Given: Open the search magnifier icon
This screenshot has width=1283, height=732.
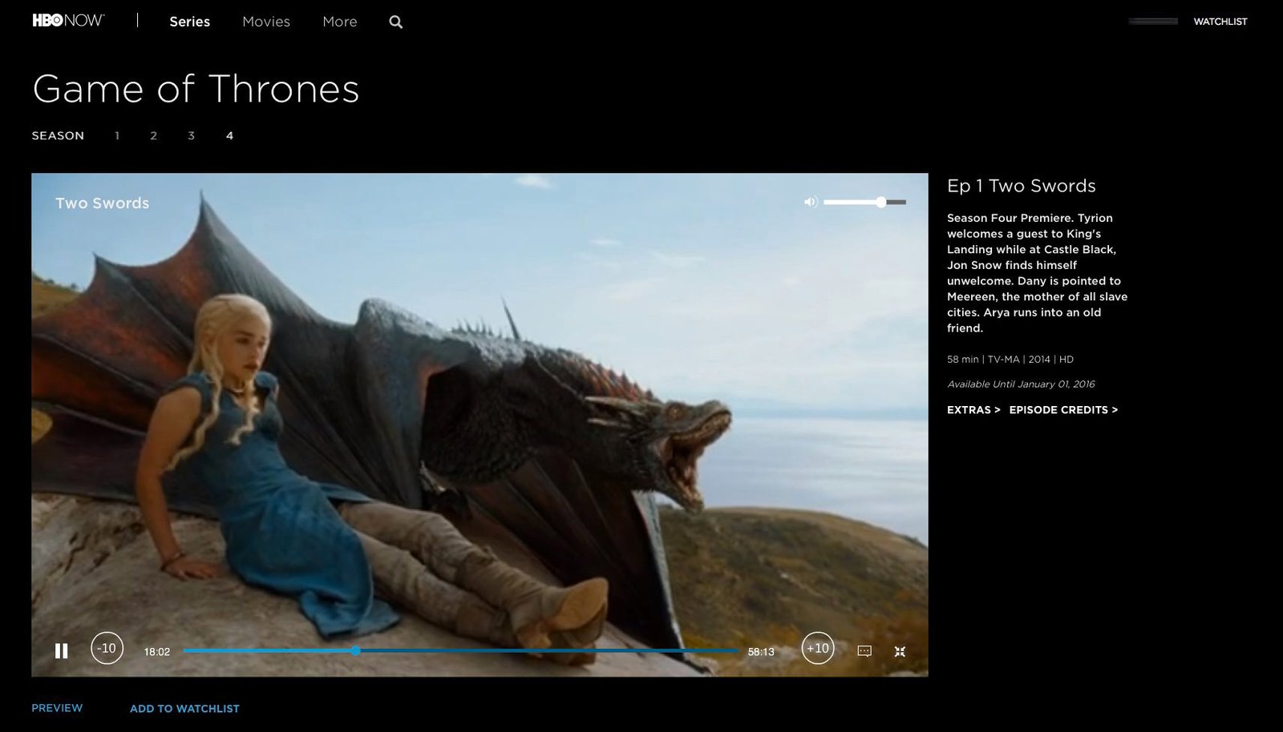Looking at the screenshot, I should [396, 22].
